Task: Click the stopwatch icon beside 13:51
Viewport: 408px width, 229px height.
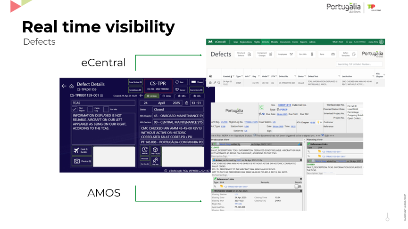Action: 187,103
